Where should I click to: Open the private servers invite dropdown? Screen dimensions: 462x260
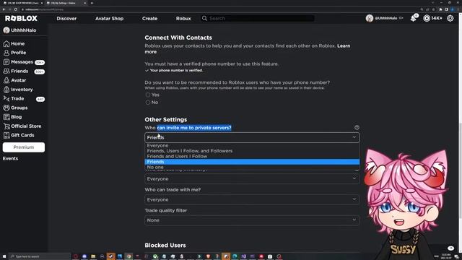click(252, 137)
